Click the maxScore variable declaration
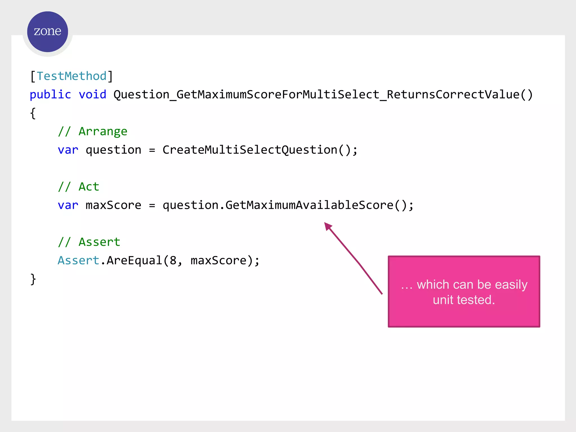 coord(113,205)
